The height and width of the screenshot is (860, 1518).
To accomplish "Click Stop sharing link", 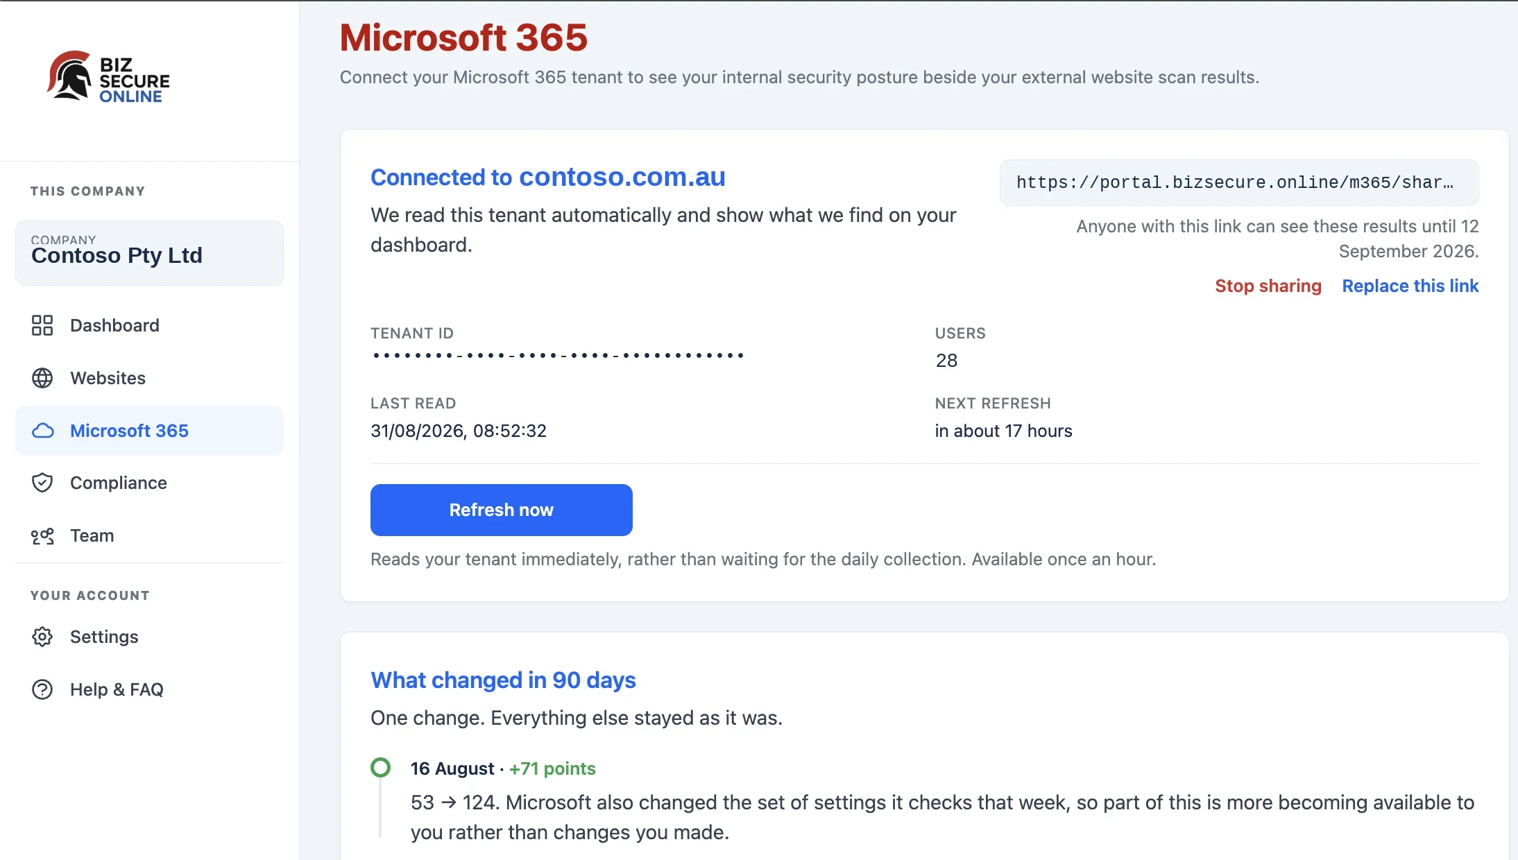I will coord(1268,286).
